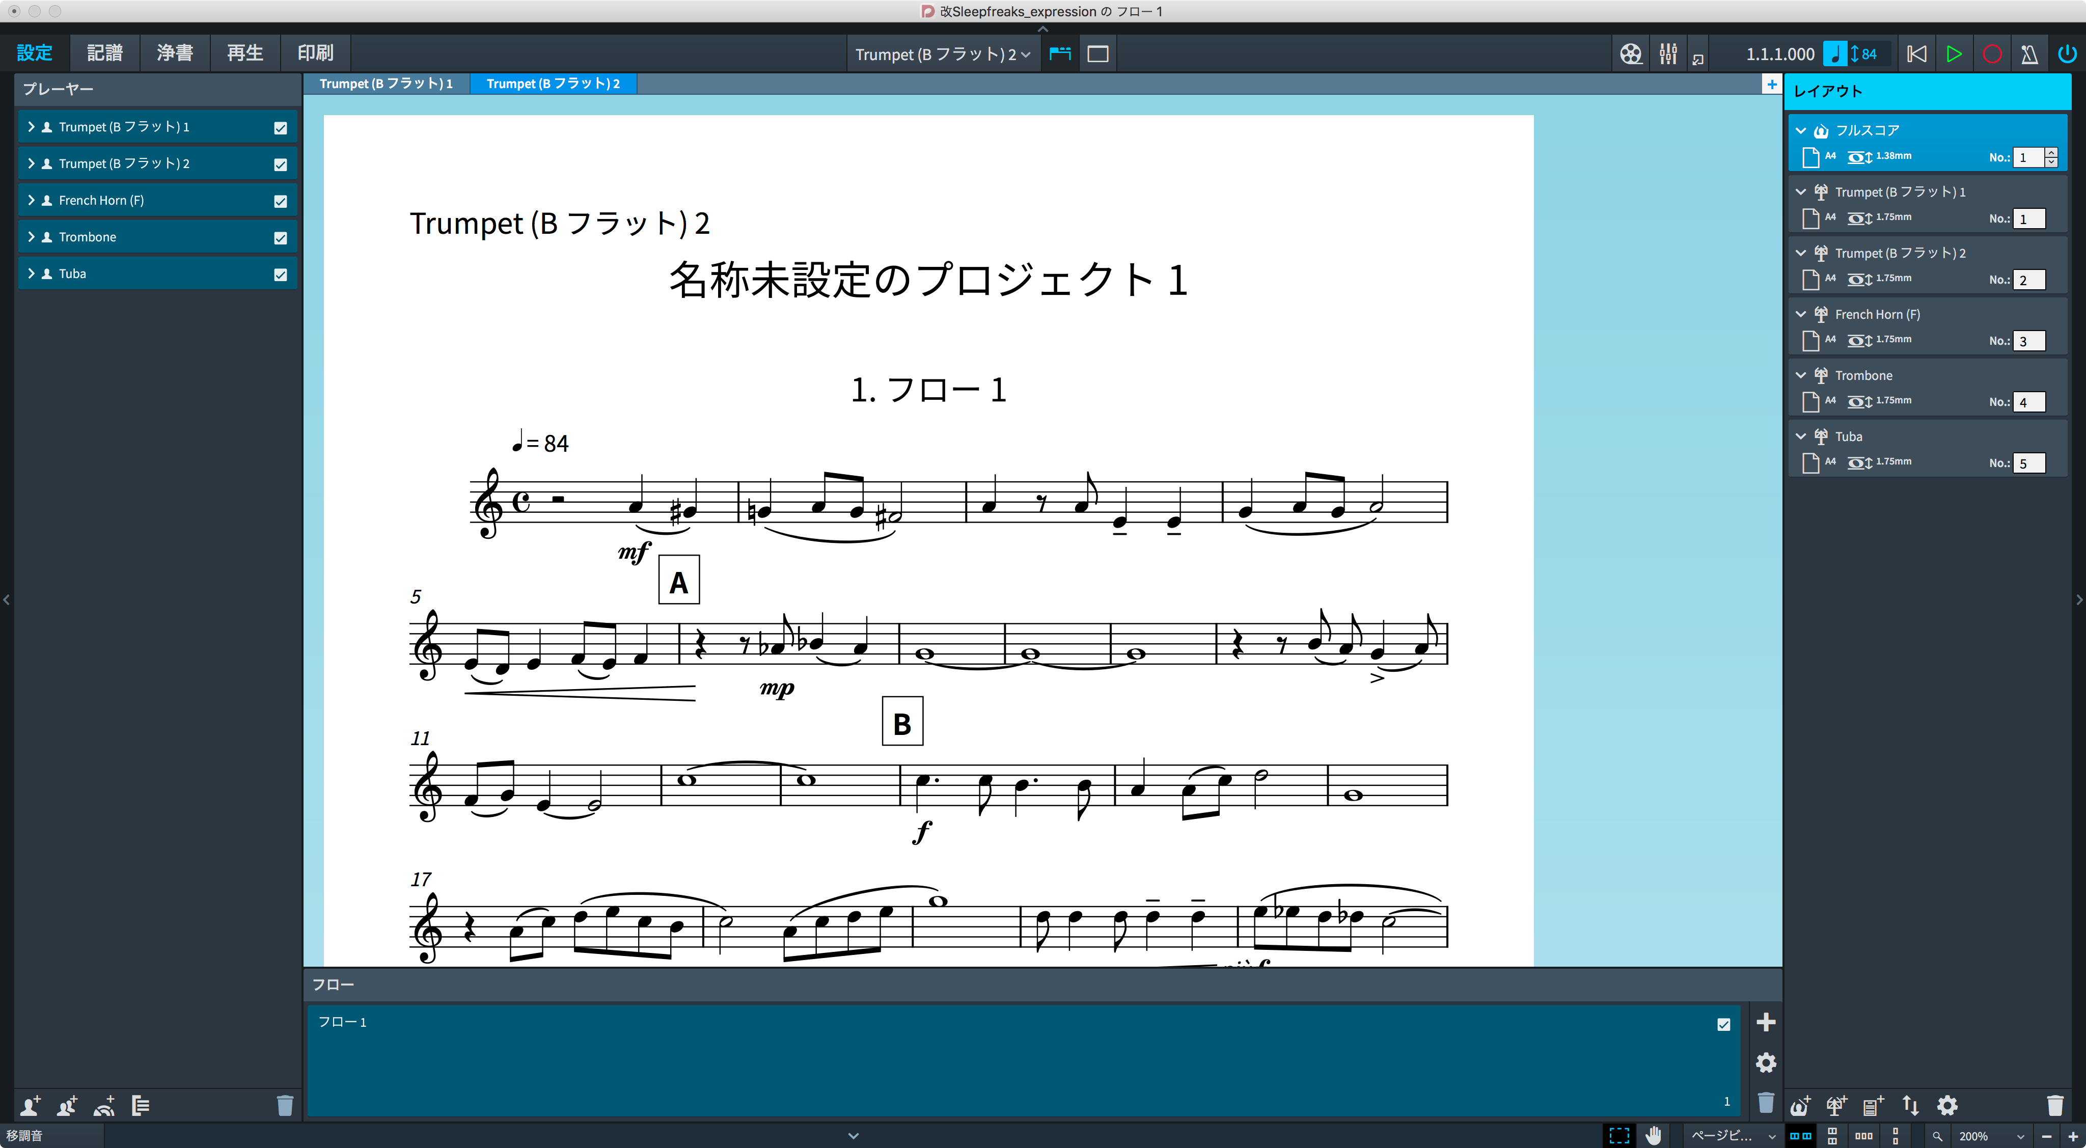Start playback with the green Play button

point(1954,54)
